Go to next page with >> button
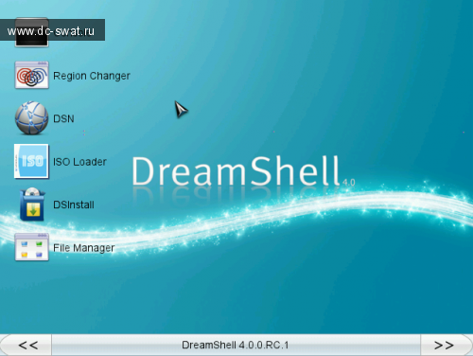 click(x=446, y=345)
